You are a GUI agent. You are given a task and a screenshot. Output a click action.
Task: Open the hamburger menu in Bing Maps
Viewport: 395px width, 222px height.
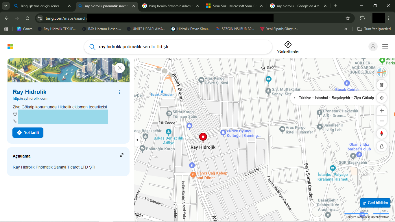tap(385, 46)
